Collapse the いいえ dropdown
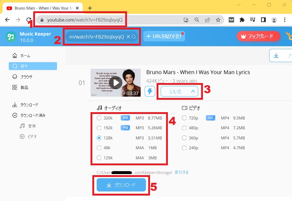Viewport: 292px width, 201px height. click(x=179, y=91)
